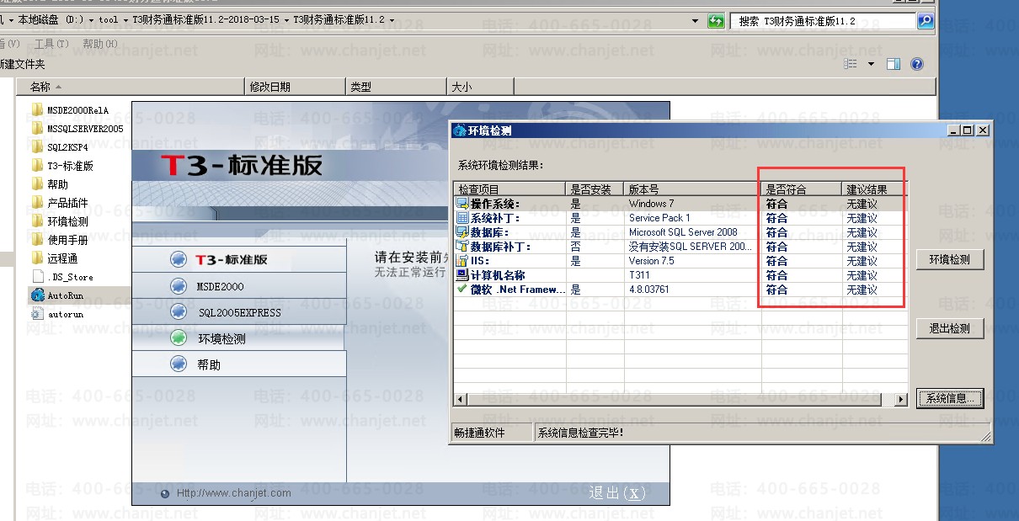Sort by 修改日期 column header

click(x=295, y=87)
